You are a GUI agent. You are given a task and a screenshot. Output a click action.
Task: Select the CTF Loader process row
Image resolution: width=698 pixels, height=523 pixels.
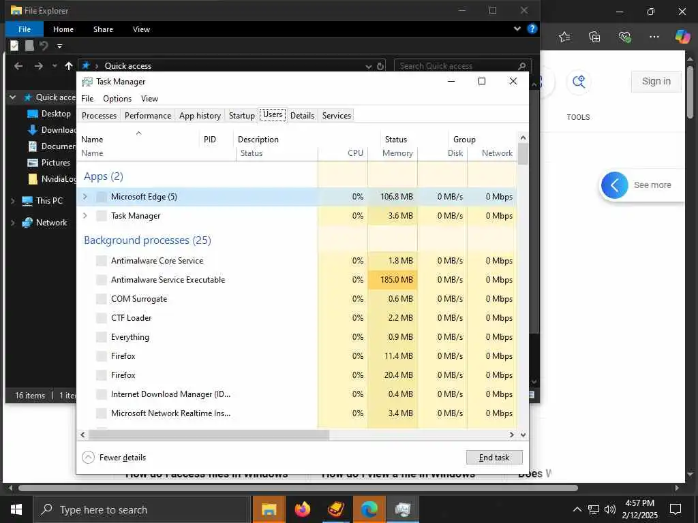tap(297, 318)
